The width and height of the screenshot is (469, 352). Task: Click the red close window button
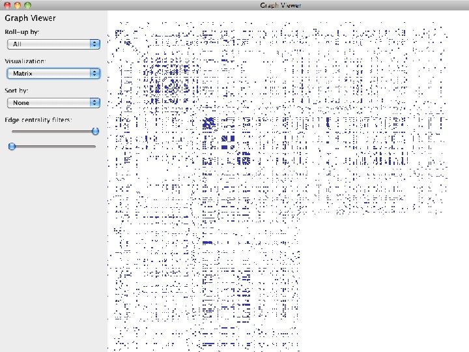tap(7, 5)
